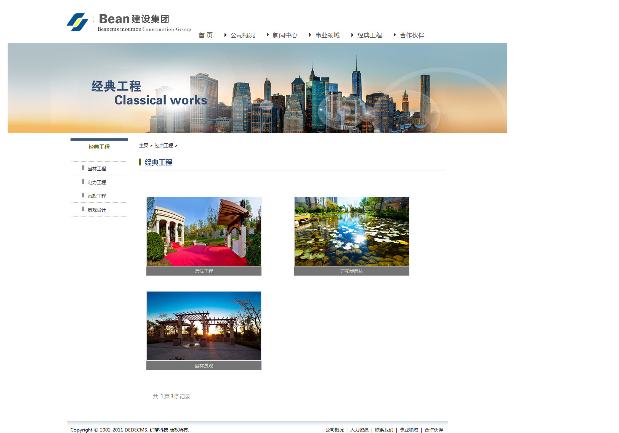Click the 万和城园林 caption link

click(352, 271)
